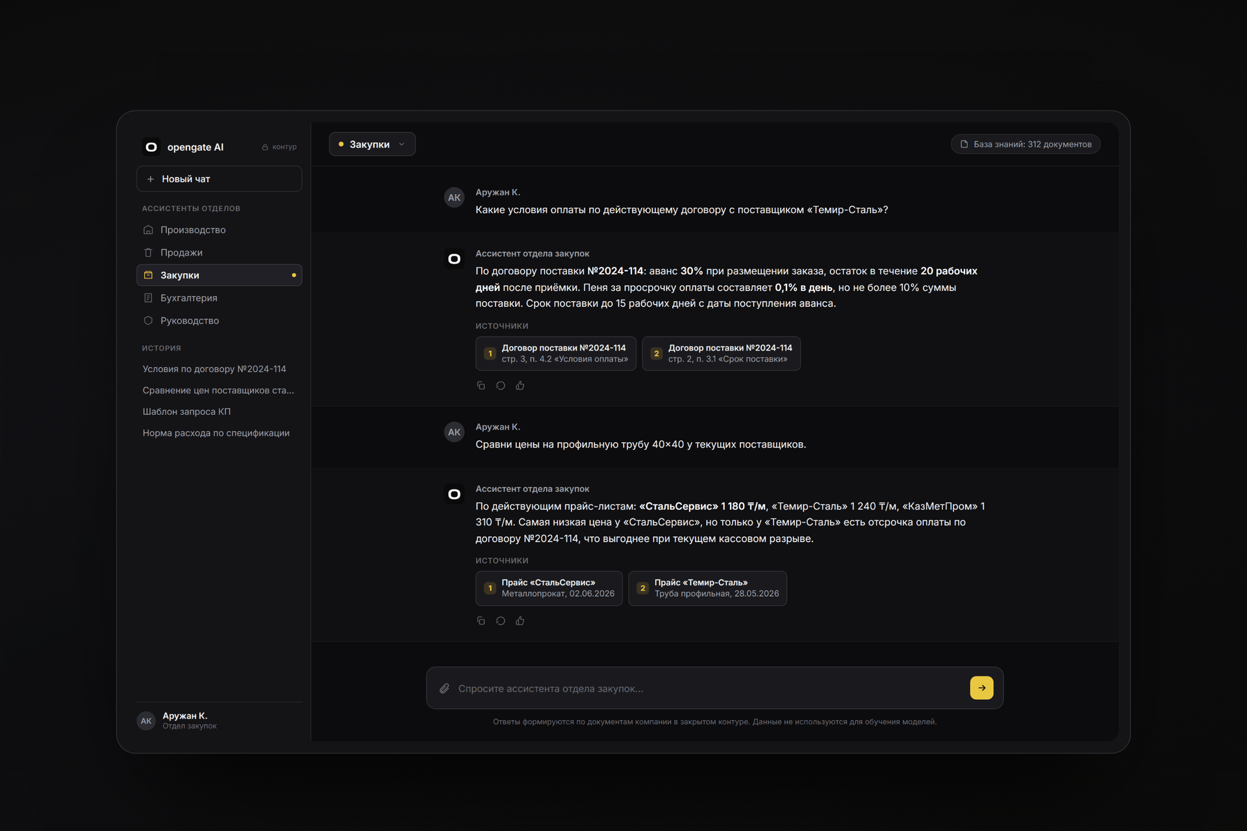
Task: Click АК avatar beside the Темир-Сталь question
Action: [x=454, y=197]
